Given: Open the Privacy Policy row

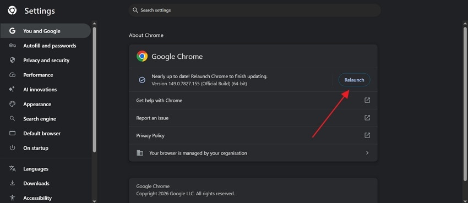Looking at the screenshot, I should pos(253,135).
